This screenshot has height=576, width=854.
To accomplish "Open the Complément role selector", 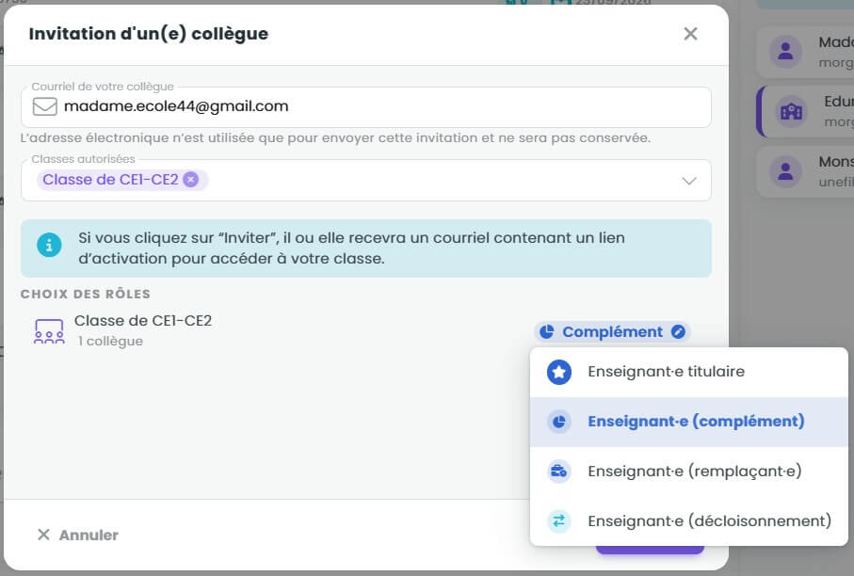I will click(x=613, y=331).
